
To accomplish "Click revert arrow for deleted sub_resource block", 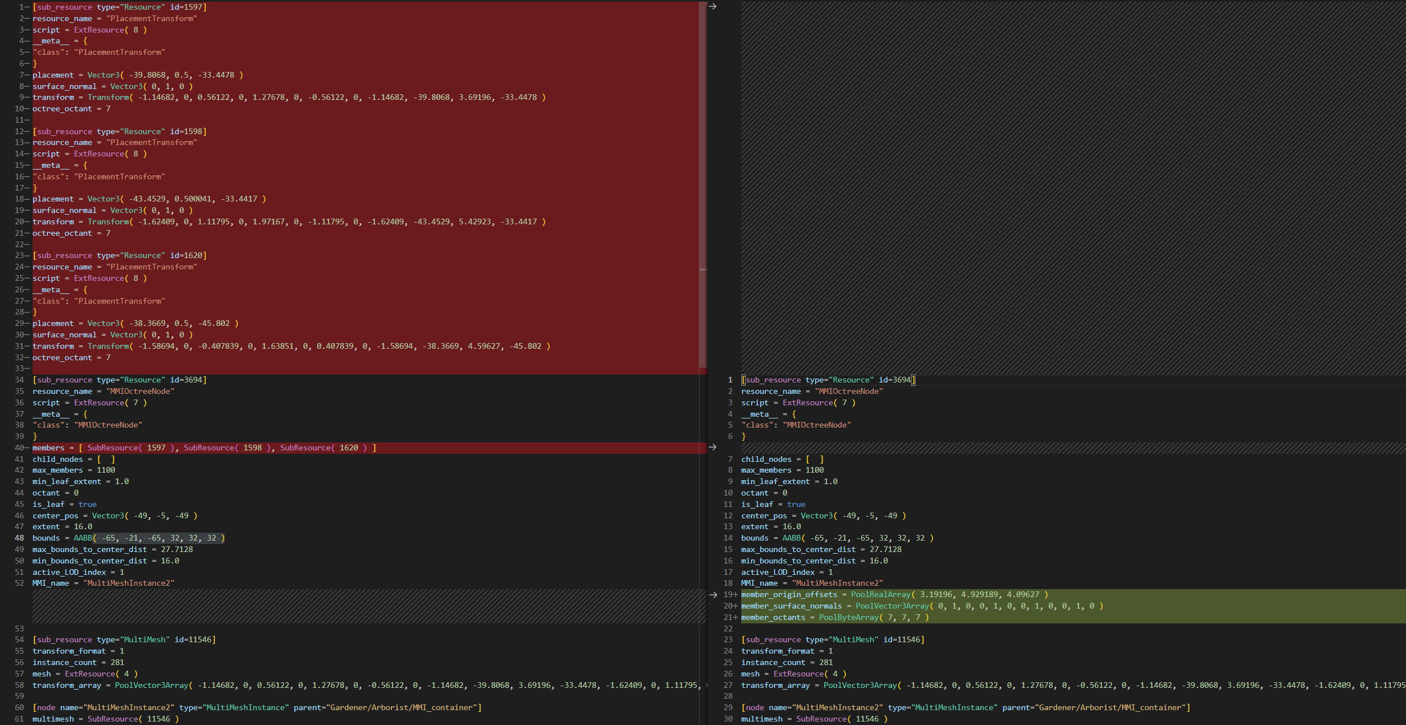I will 712,6.
